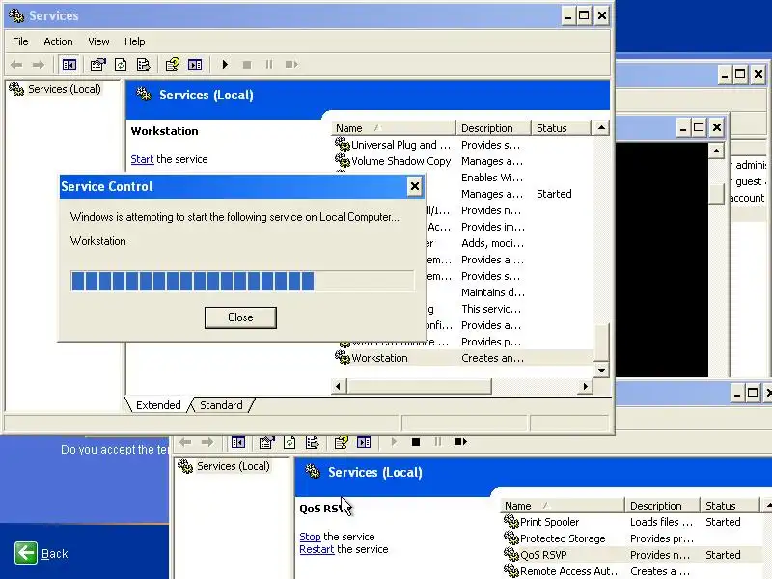Click Back arrow in lower Services window toolbar
The image size is (772, 579).
185,442
